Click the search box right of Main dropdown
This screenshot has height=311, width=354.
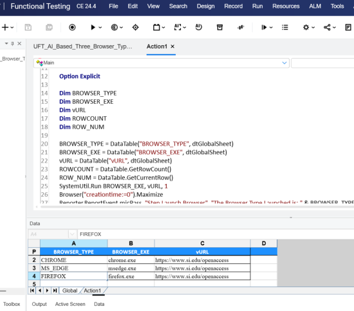click(x=322, y=63)
